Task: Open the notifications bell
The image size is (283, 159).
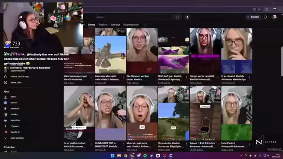Action: pyautogui.click(x=265, y=17)
